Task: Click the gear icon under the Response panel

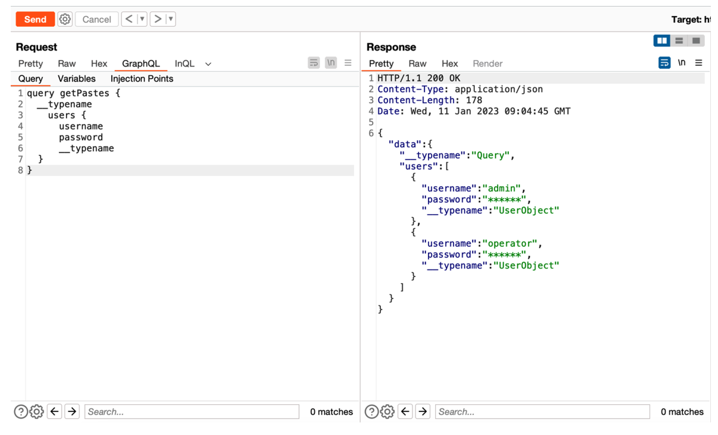Action: pos(387,411)
